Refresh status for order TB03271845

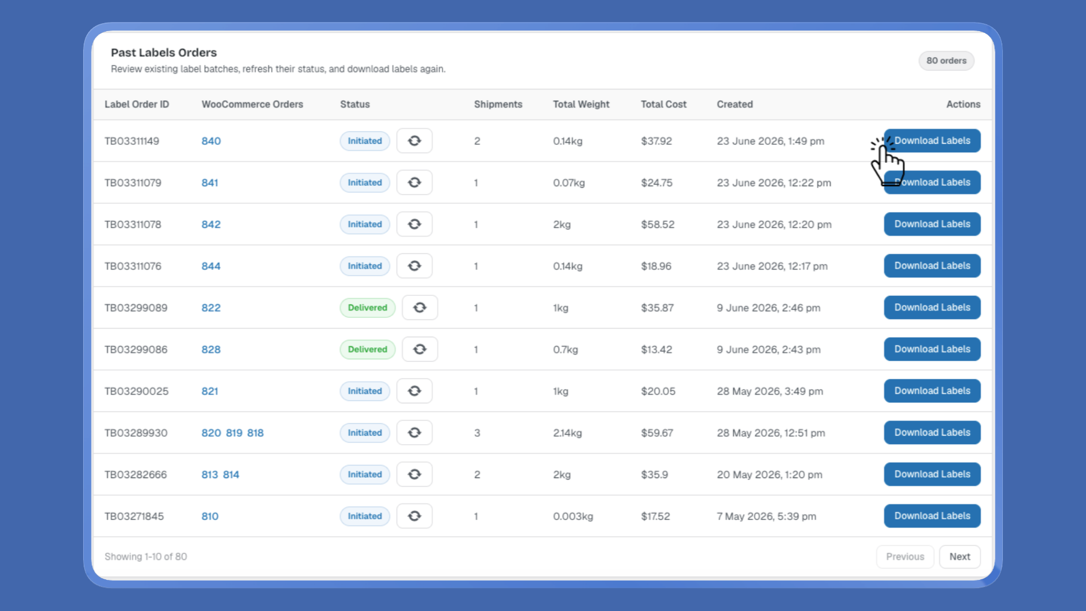(x=414, y=516)
